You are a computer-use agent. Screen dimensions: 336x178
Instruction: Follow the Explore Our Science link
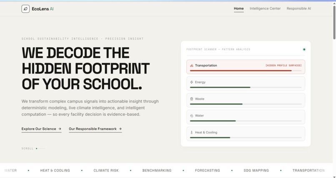click(41, 129)
